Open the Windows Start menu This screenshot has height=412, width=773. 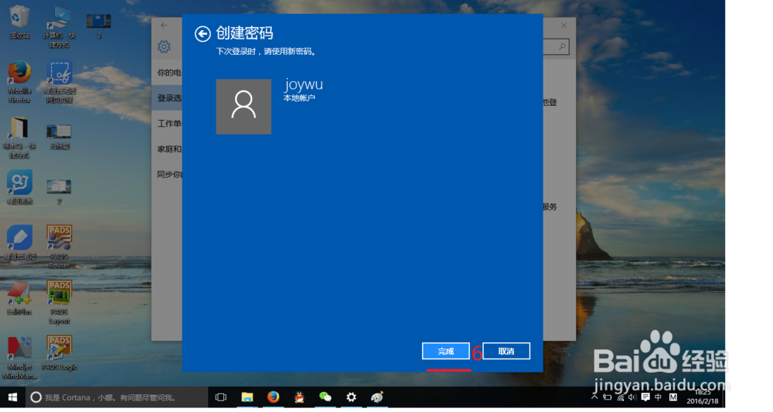coord(13,397)
